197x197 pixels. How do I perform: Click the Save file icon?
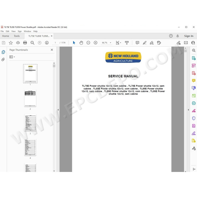coord(3,43)
